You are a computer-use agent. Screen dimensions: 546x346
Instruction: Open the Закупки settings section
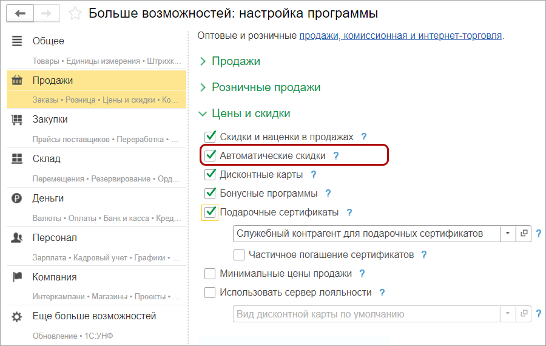click(x=50, y=120)
